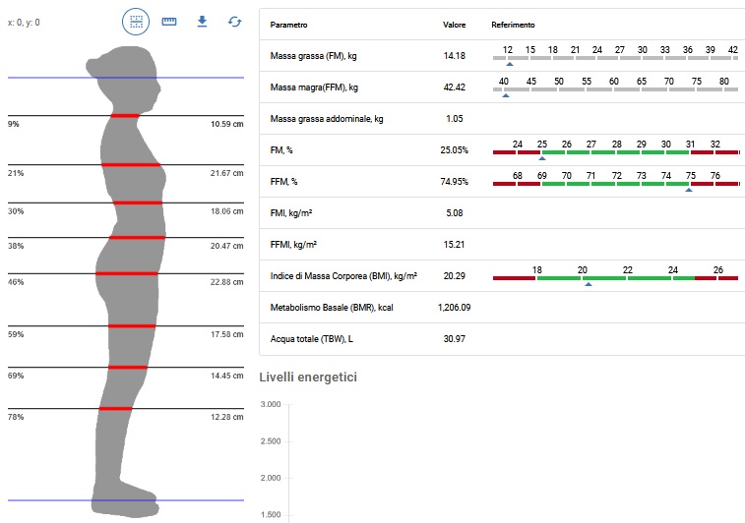Download the body silhouette image

coord(202,21)
